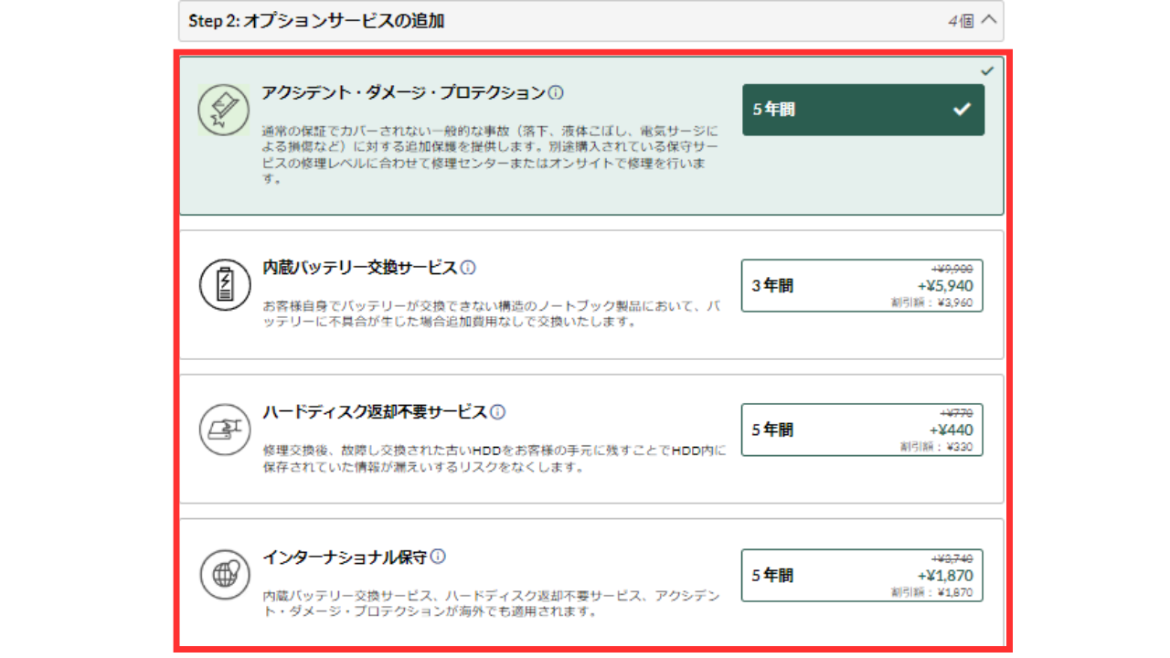Click the ハードディスク返却不要サービス heading

pyautogui.click(x=374, y=412)
